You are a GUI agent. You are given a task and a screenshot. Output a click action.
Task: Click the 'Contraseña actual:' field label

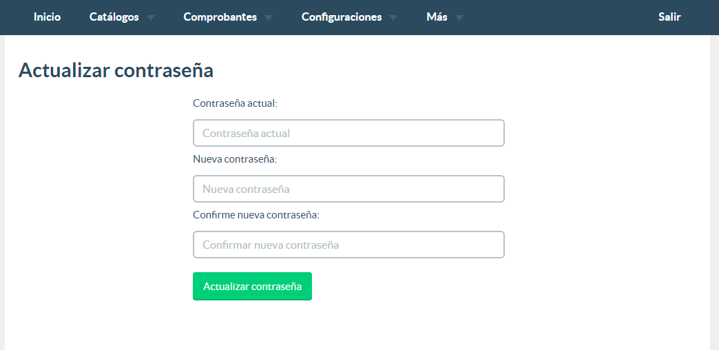click(x=236, y=103)
